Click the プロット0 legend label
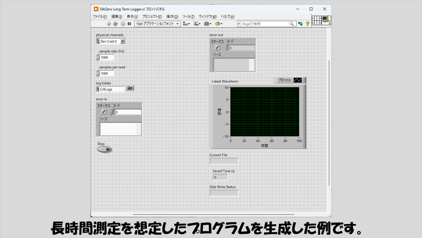The height and width of the screenshot is (238, 422). [x=284, y=80]
